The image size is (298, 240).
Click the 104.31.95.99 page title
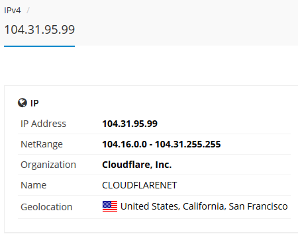tap(40, 30)
